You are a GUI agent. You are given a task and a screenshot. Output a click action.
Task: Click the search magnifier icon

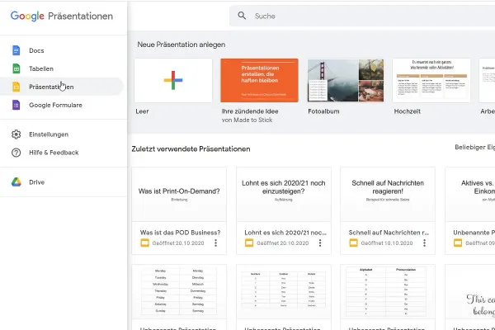click(x=242, y=16)
